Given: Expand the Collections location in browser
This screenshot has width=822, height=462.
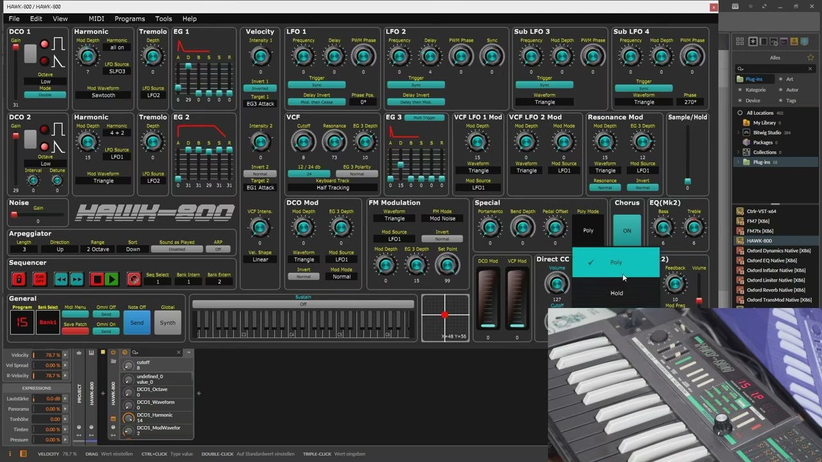Looking at the screenshot, I should 740,152.
